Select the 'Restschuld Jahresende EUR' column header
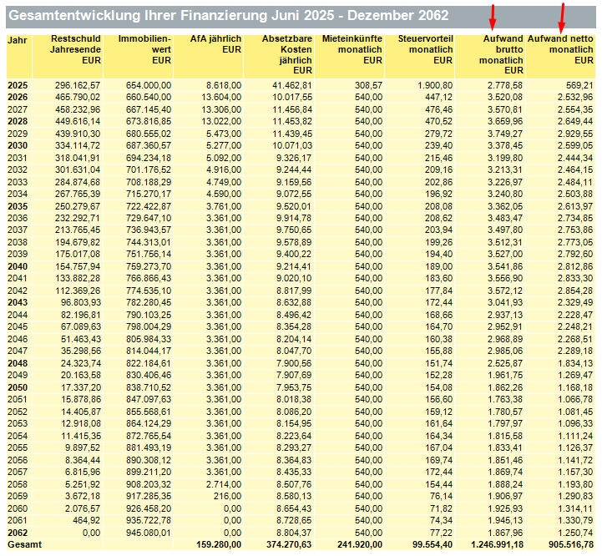The width and height of the screenshot is (602, 556). click(x=75, y=49)
